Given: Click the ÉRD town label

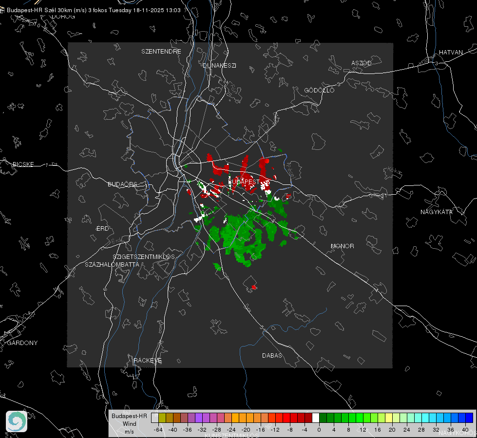Looking at the screenshot, I should (x=102, y=229).
